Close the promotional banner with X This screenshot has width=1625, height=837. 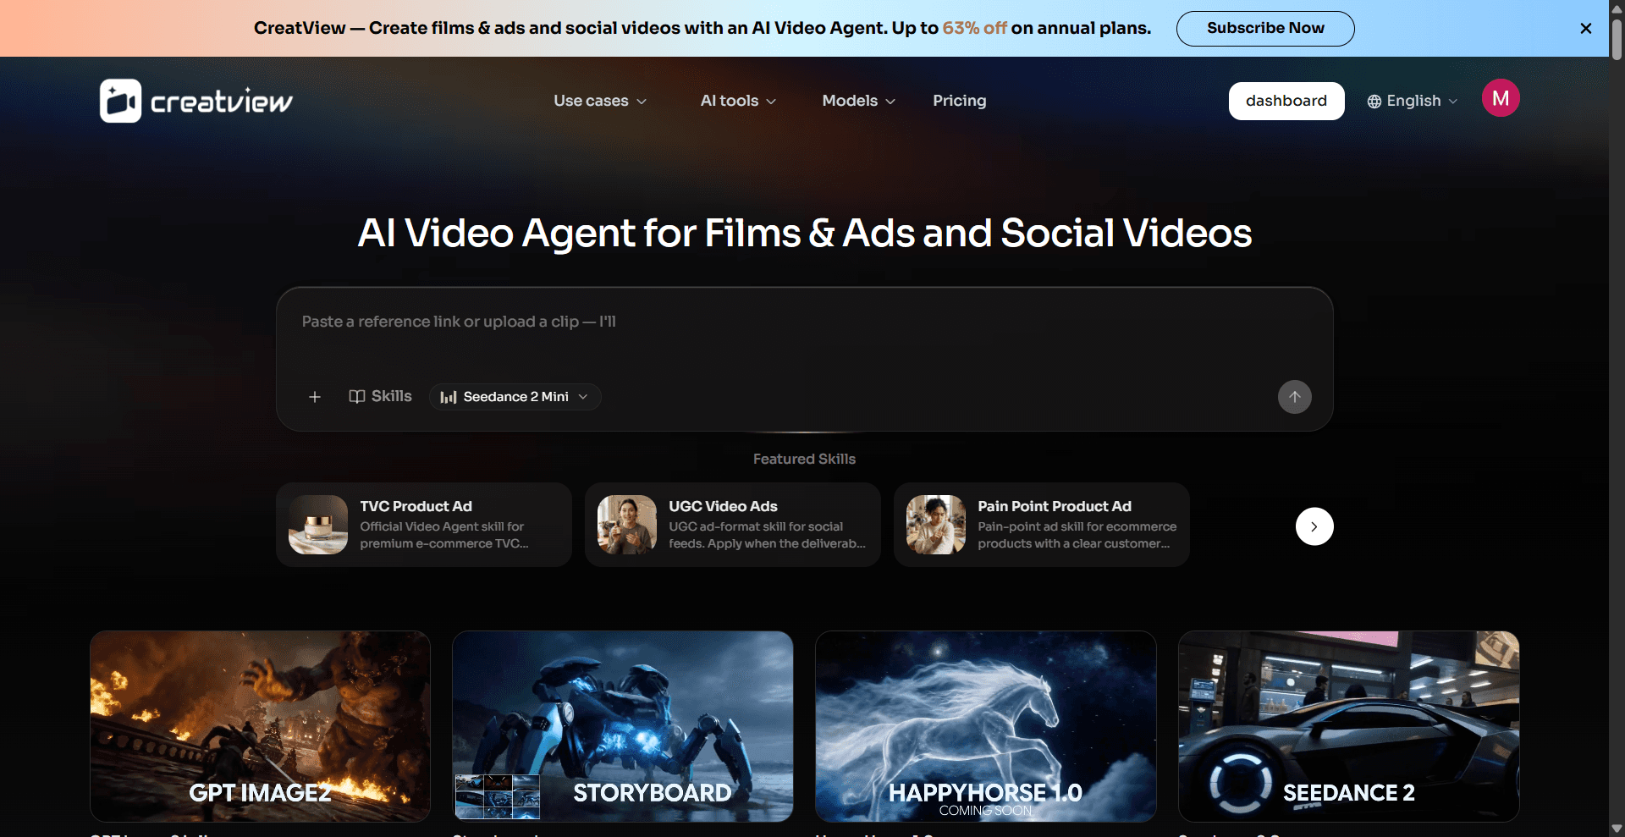[x=1586, y=28]
